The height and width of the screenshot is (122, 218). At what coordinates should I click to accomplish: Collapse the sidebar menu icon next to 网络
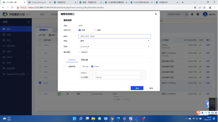tap(28, 22)
